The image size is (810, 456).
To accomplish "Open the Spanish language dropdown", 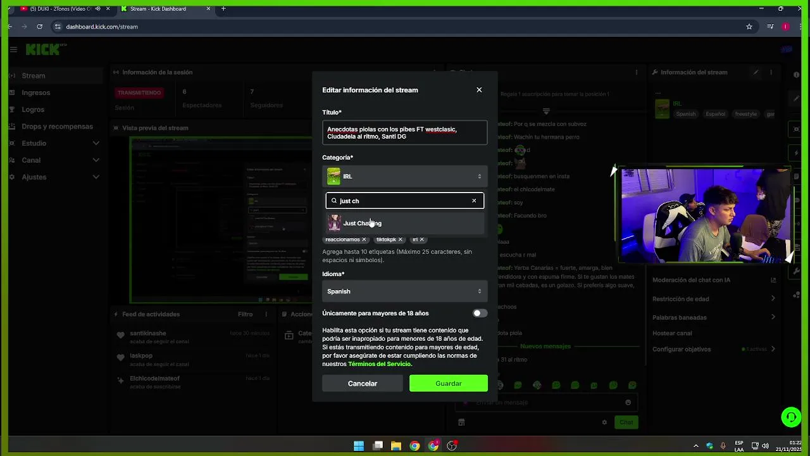I will 405,291.
